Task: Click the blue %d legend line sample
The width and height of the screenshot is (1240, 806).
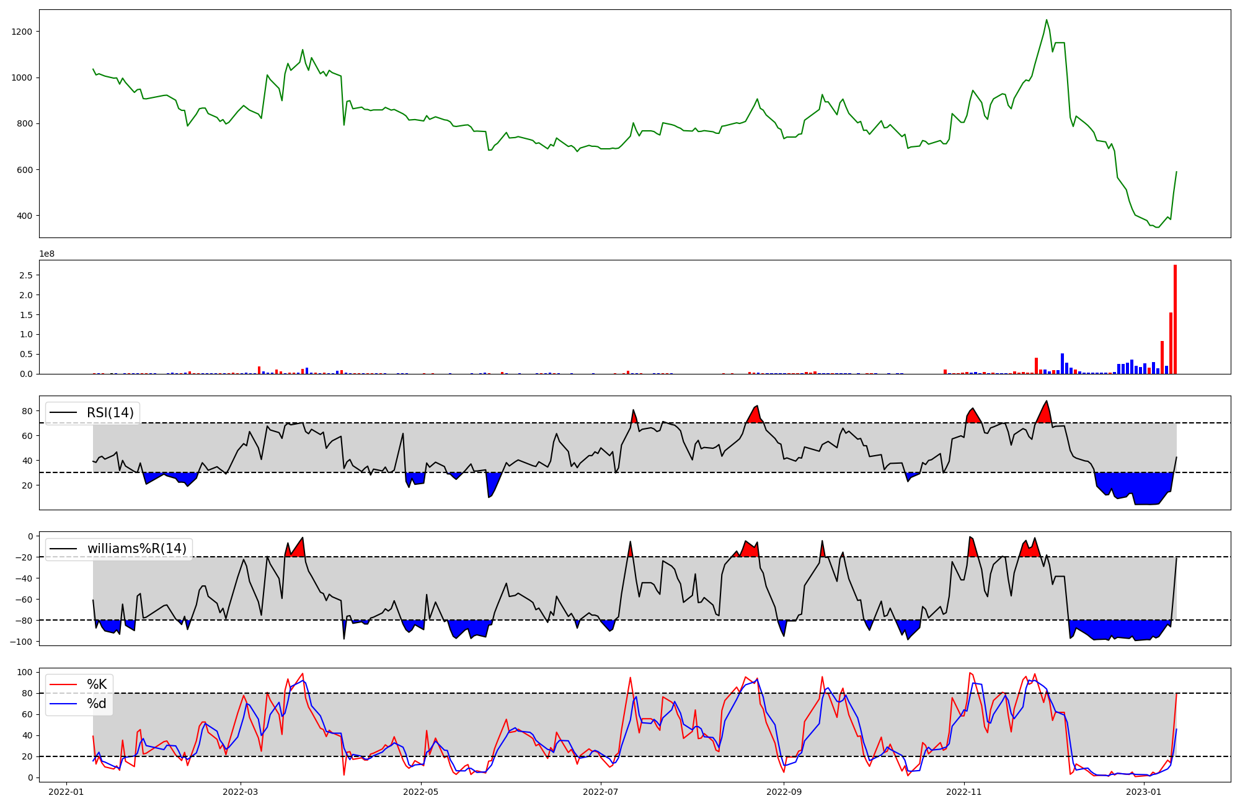Action: tap(63, 704)
